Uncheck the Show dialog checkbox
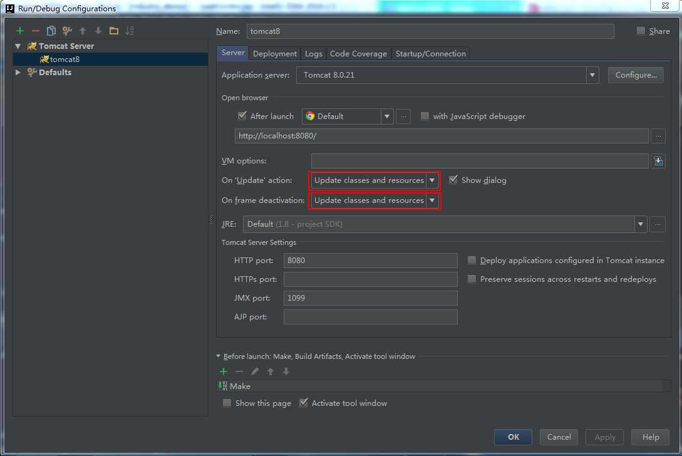The width and height of the screenshot is (682, 456). pyautogui.click(x=453, y=180)
